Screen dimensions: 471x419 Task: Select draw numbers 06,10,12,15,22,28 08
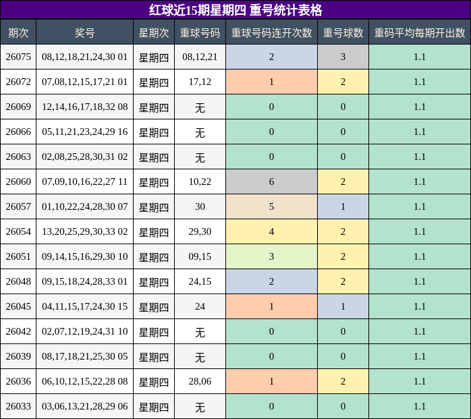click(85, 381)
